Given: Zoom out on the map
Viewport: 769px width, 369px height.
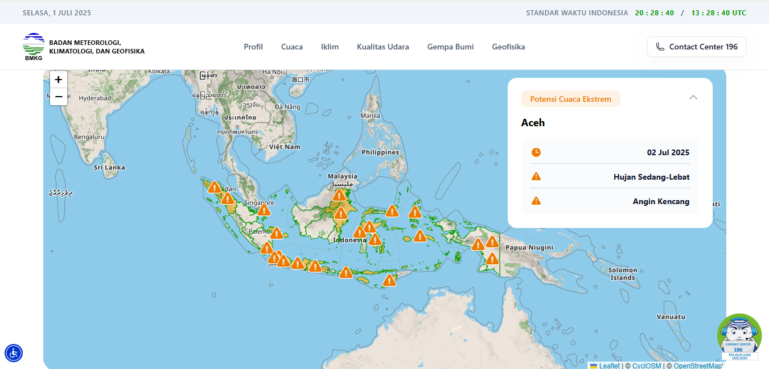Looking at the screenshot, I should [x=58, y=97].
